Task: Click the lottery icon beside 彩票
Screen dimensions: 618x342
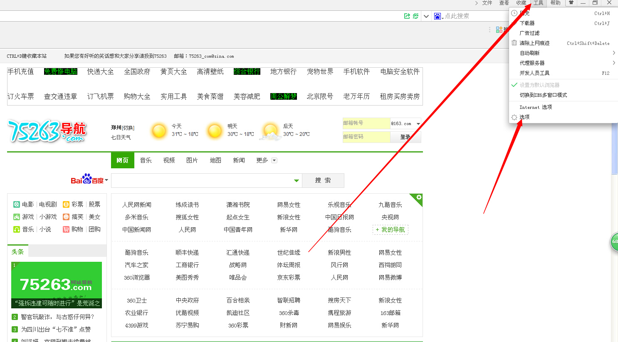Action: 66,204
